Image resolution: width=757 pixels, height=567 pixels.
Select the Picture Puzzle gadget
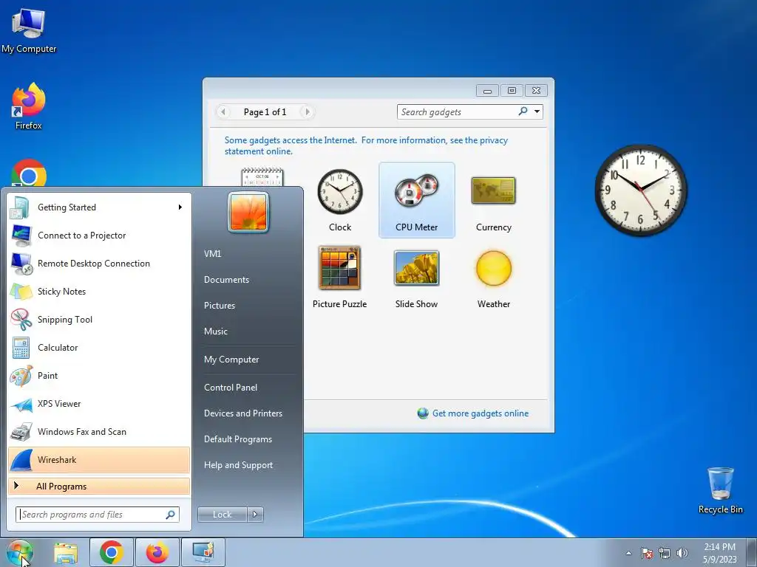[x=340, y=278]
